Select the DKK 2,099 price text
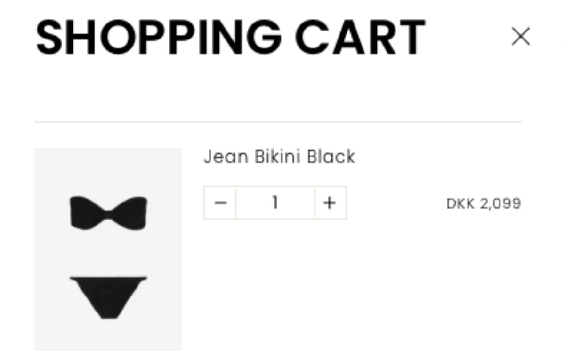The height and width of the screenshot is (351, 565). pos(484,203)
